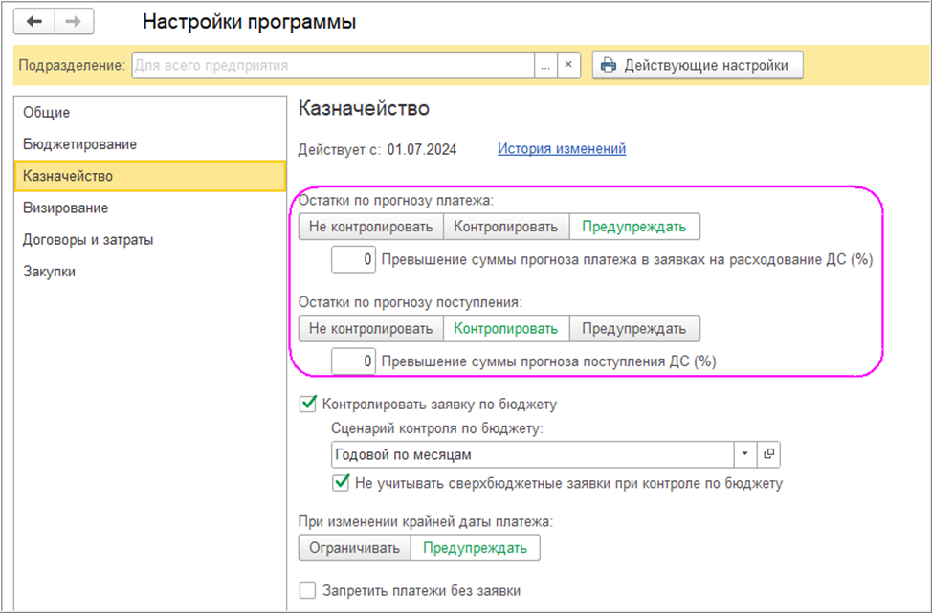Open the Бюджетирование section
932x613 pixels.
coord(79,144)
